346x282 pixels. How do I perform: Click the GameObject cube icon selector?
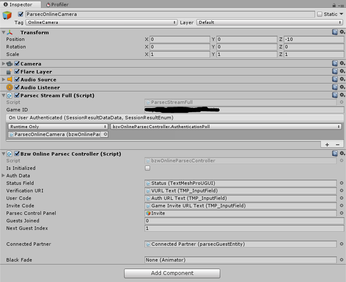tap(7, 15)
